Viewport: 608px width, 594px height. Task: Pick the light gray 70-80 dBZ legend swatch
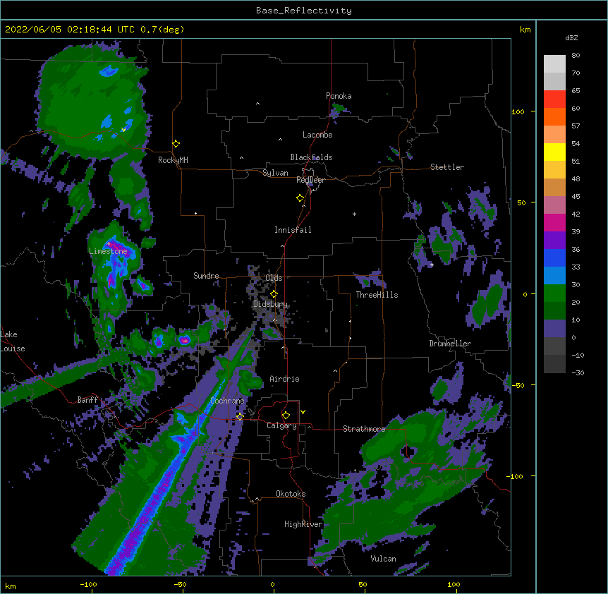tap(554, 64)
